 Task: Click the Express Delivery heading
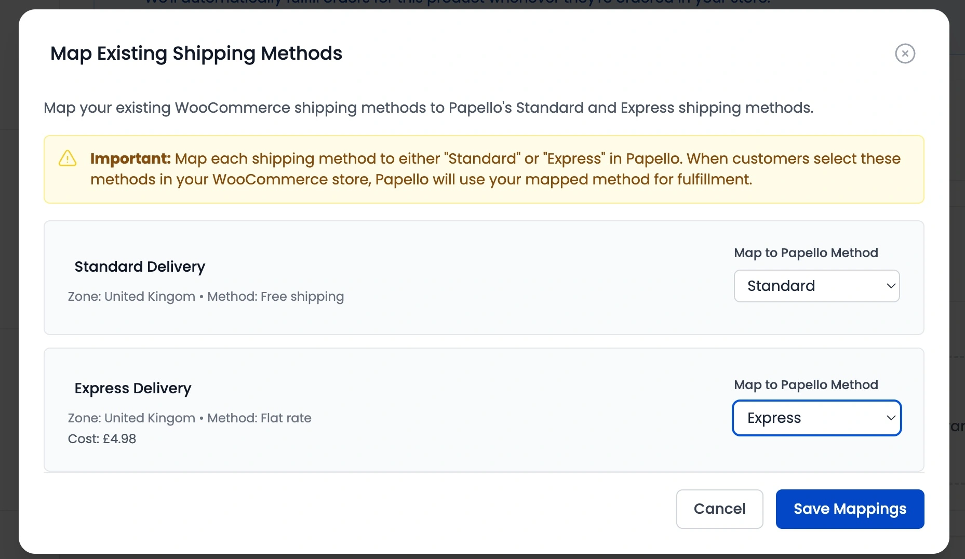(132, 388)
